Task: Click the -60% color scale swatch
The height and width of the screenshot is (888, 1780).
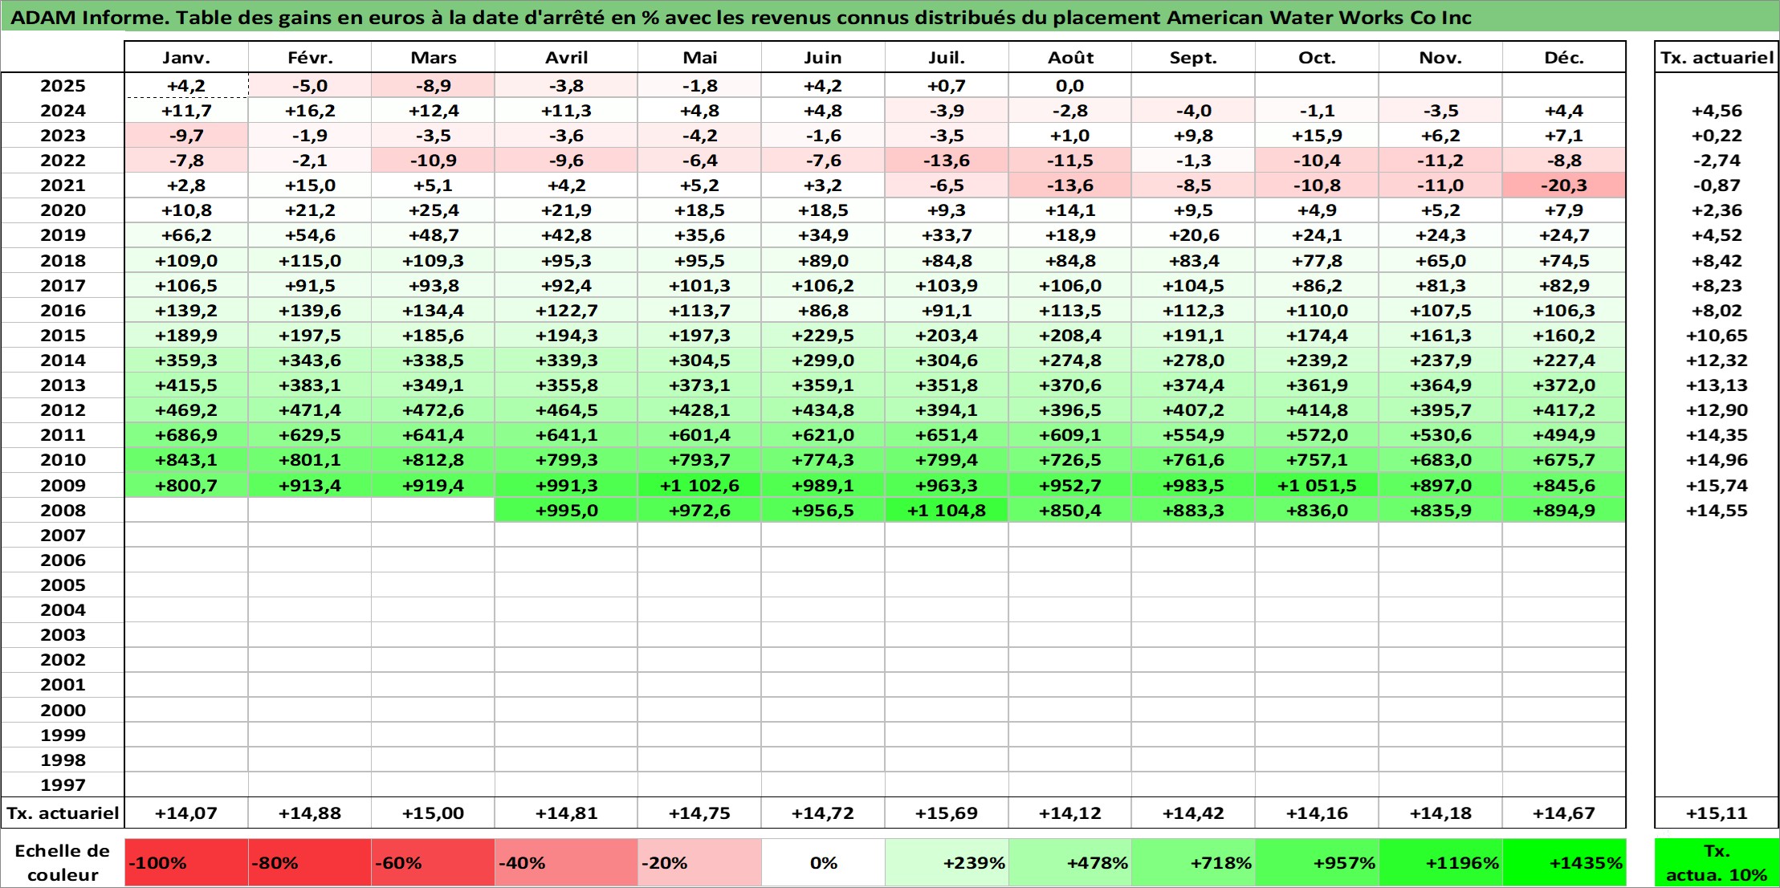Action: point(434,863)
